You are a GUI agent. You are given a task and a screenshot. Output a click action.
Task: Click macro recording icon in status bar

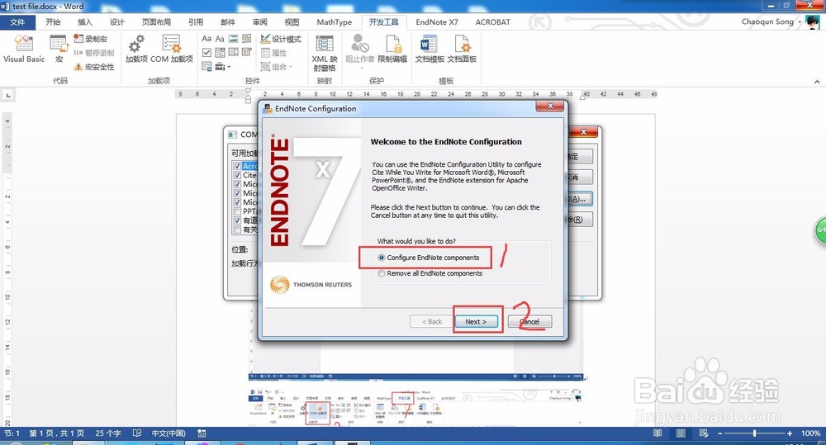(202, 433)
